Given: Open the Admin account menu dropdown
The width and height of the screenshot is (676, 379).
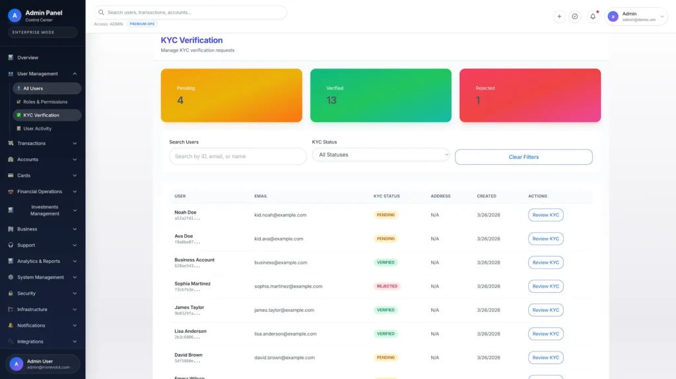Looking at the screenshot, I should 636,16.
